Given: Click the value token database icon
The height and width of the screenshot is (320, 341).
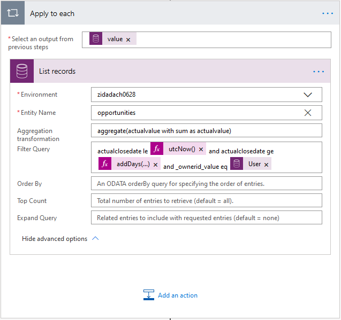Looking at the screenshot, I should [96, 38].
